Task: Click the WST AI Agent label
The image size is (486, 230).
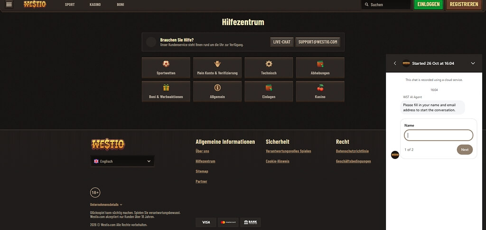Action: pyautogui.click(x=412, y=97)
